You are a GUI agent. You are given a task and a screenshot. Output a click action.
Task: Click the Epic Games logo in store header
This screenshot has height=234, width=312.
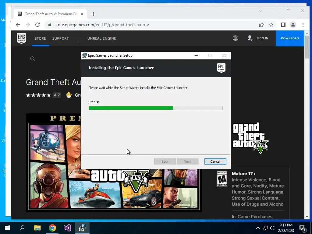(21, 38)
